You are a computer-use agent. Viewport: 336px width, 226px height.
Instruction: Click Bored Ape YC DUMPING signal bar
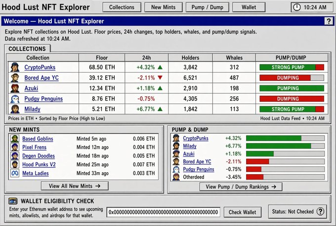pyautogui.click(x=292, y=77)
